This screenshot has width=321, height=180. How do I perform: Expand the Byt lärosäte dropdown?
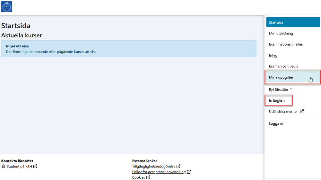[280, 90]
